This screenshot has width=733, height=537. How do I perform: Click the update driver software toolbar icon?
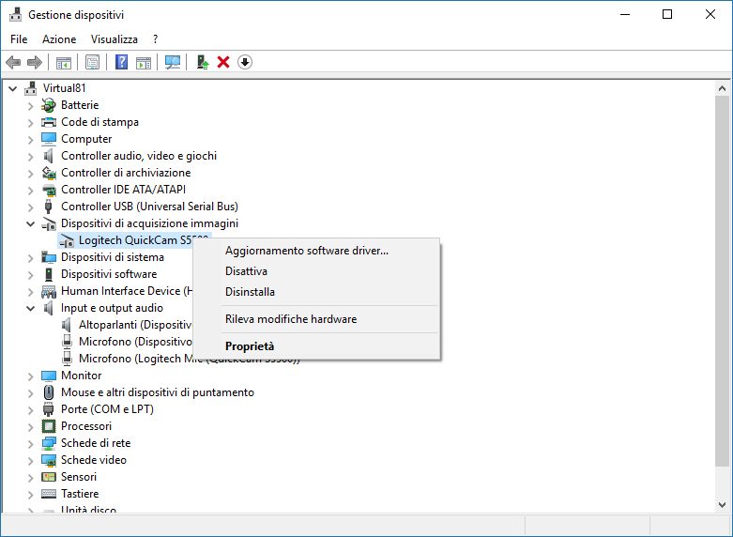202,62
